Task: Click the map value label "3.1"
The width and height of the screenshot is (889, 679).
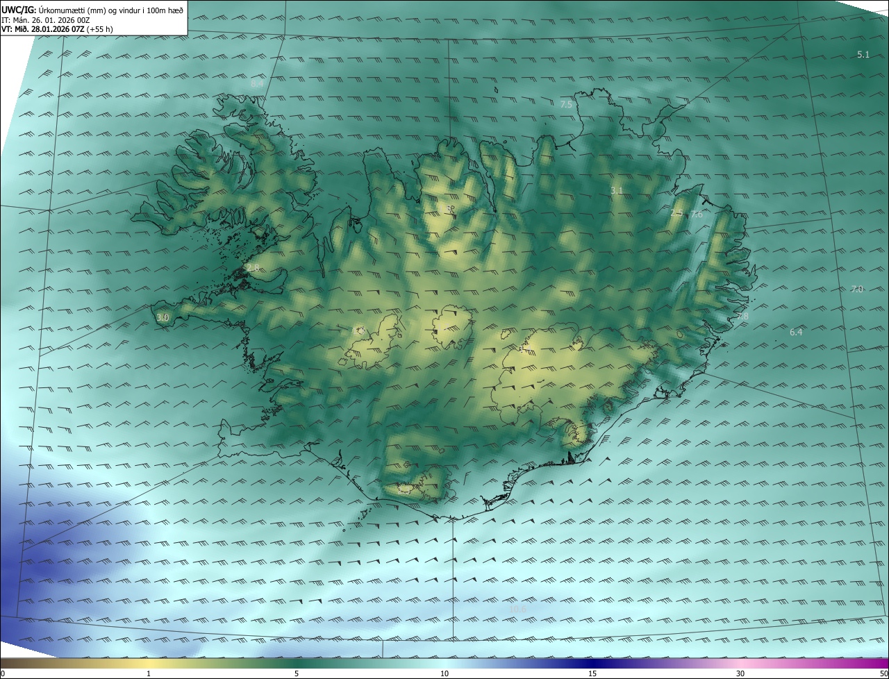Action: (617, 190)
